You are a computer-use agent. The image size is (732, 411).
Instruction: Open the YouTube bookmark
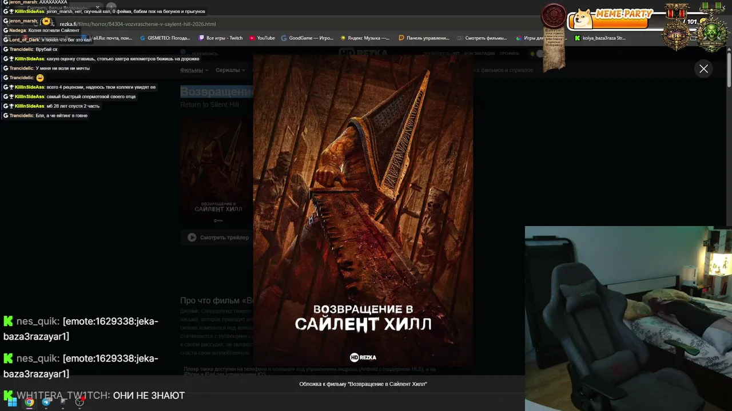coord(262,38)
